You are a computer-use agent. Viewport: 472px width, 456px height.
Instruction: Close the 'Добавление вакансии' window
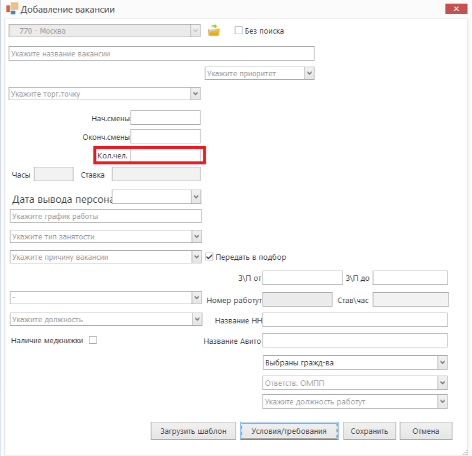pyautogui.click(x=456, y=9)
